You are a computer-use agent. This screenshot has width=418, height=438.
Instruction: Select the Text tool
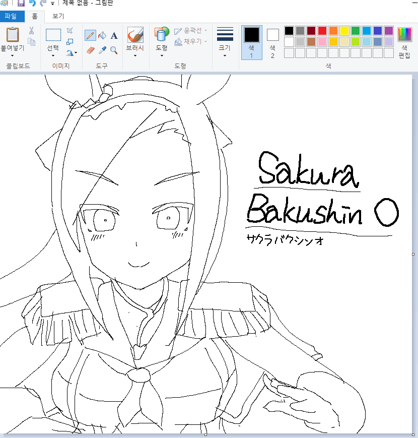click(x=114, y=36)
